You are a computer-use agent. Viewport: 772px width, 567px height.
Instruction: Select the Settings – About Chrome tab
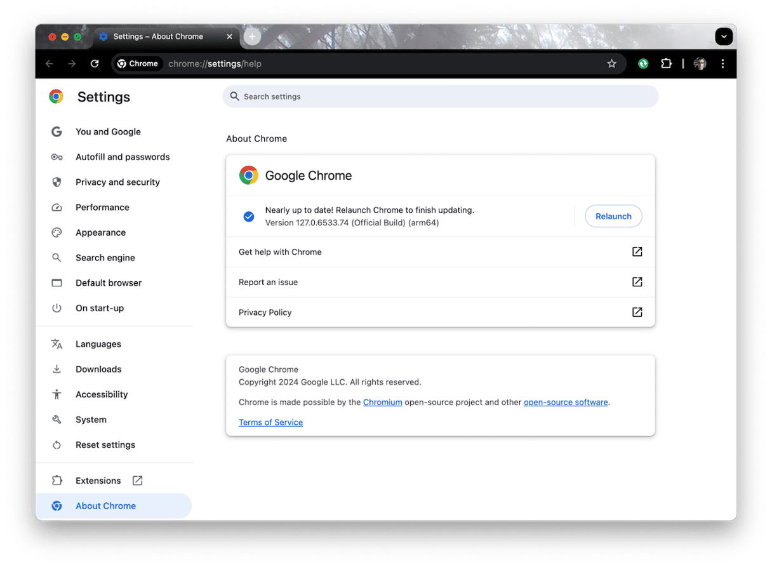click(x=167, y=37)
